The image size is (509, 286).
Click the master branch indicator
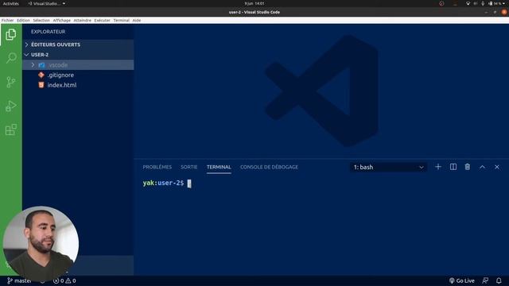tap(19, 280)
